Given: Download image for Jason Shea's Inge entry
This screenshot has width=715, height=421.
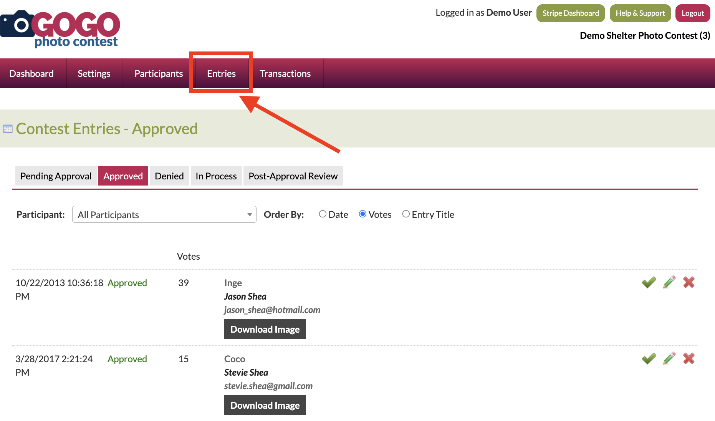Looking at the screenshot, I should pos(265,330).
